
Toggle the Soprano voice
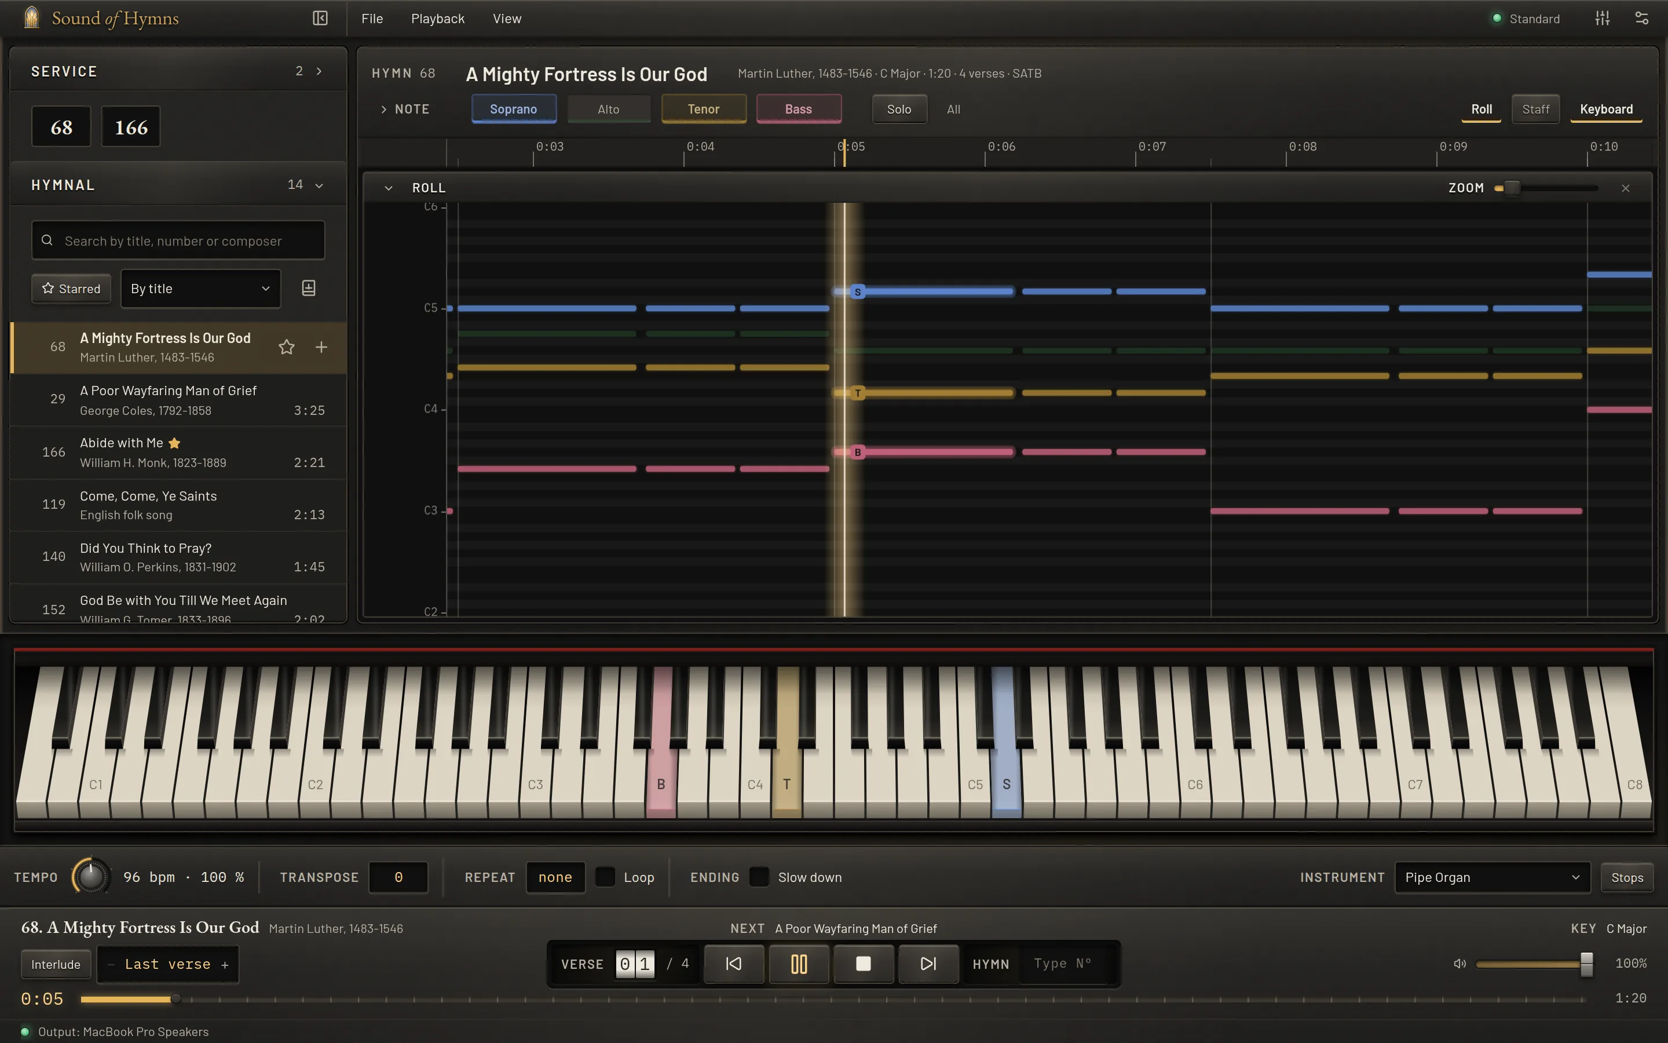click(x=514, y=109)
